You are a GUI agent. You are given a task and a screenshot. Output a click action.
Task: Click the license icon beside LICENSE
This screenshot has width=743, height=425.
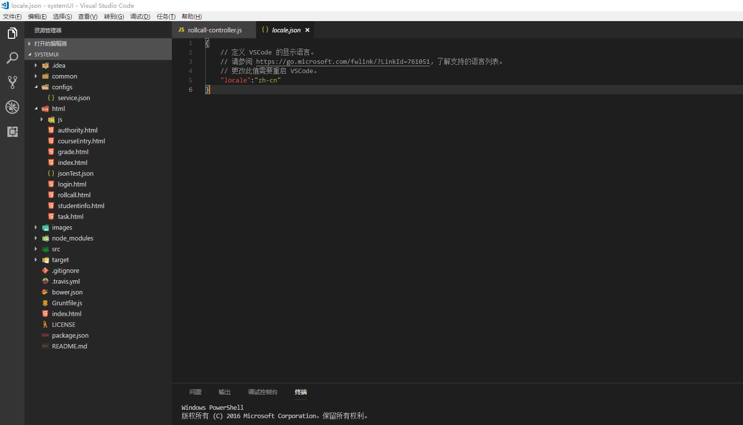(45, 324)
